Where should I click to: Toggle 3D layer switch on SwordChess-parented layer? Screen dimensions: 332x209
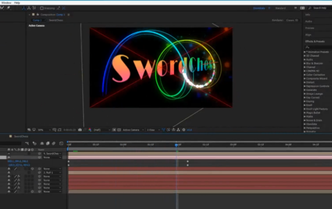click(x=32, y=154)
